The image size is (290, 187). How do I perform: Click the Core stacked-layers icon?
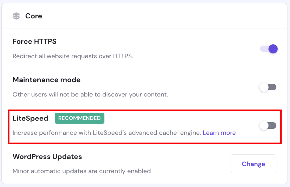click(16, 16)
